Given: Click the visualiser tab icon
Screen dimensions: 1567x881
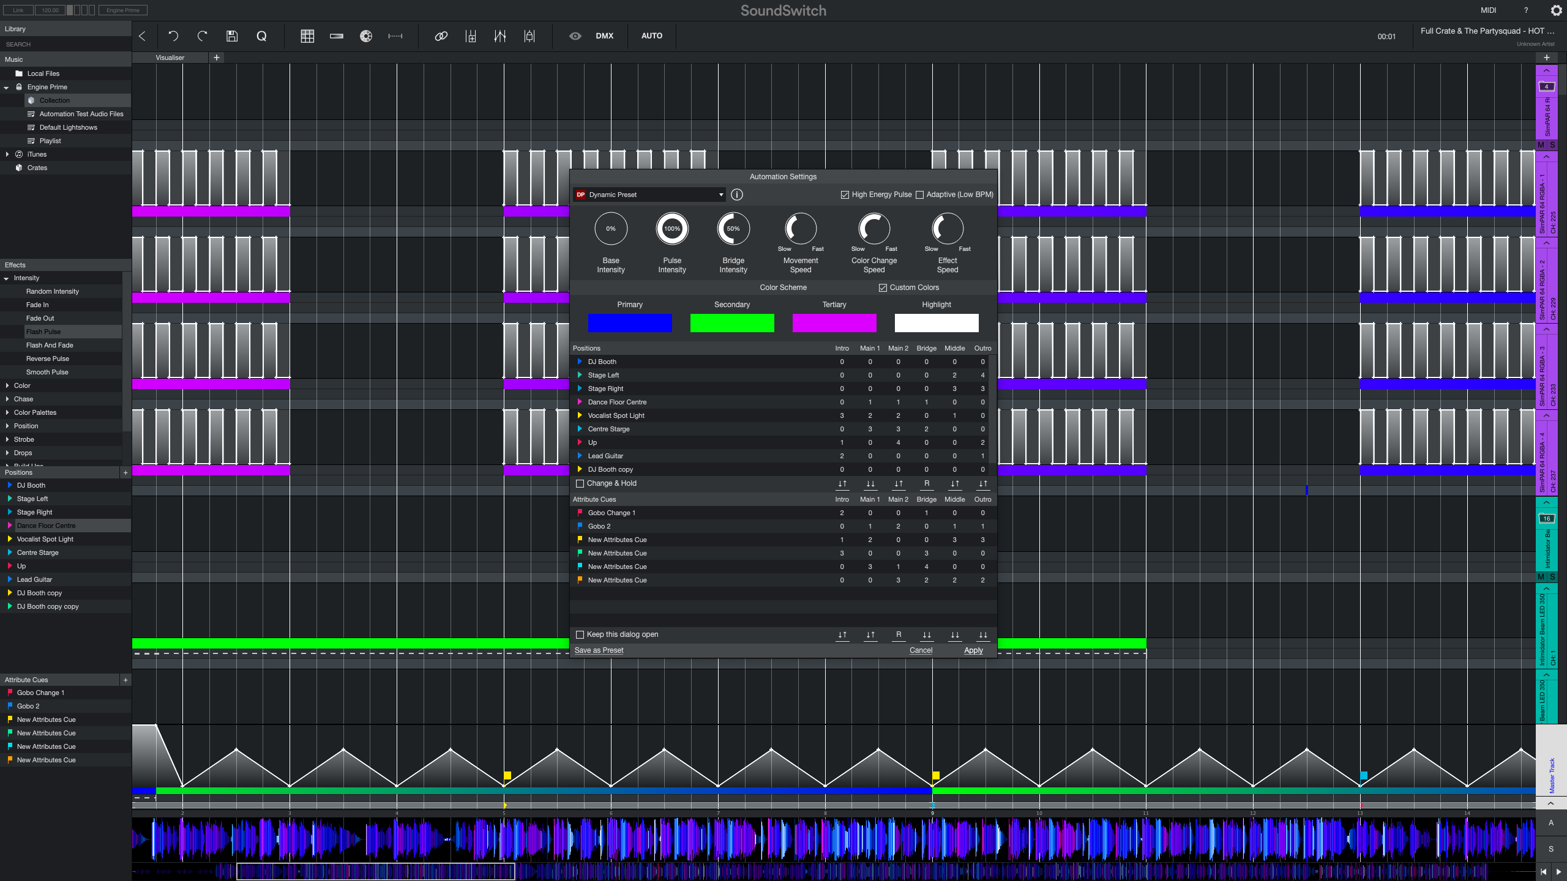Looking at the screenshot, I should [x=169, y=57].
